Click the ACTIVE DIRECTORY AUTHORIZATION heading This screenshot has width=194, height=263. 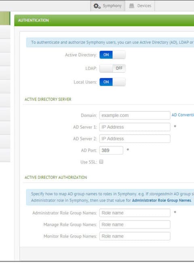[56, 177]
